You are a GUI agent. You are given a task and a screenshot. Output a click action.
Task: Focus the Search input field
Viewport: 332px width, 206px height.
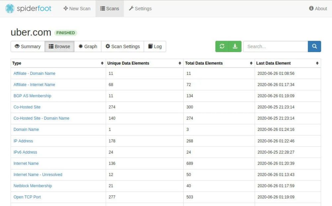tap(276, 46)
